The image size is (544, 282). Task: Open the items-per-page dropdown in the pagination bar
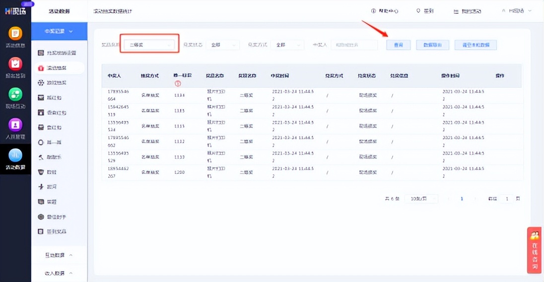[x=421, y=198]
